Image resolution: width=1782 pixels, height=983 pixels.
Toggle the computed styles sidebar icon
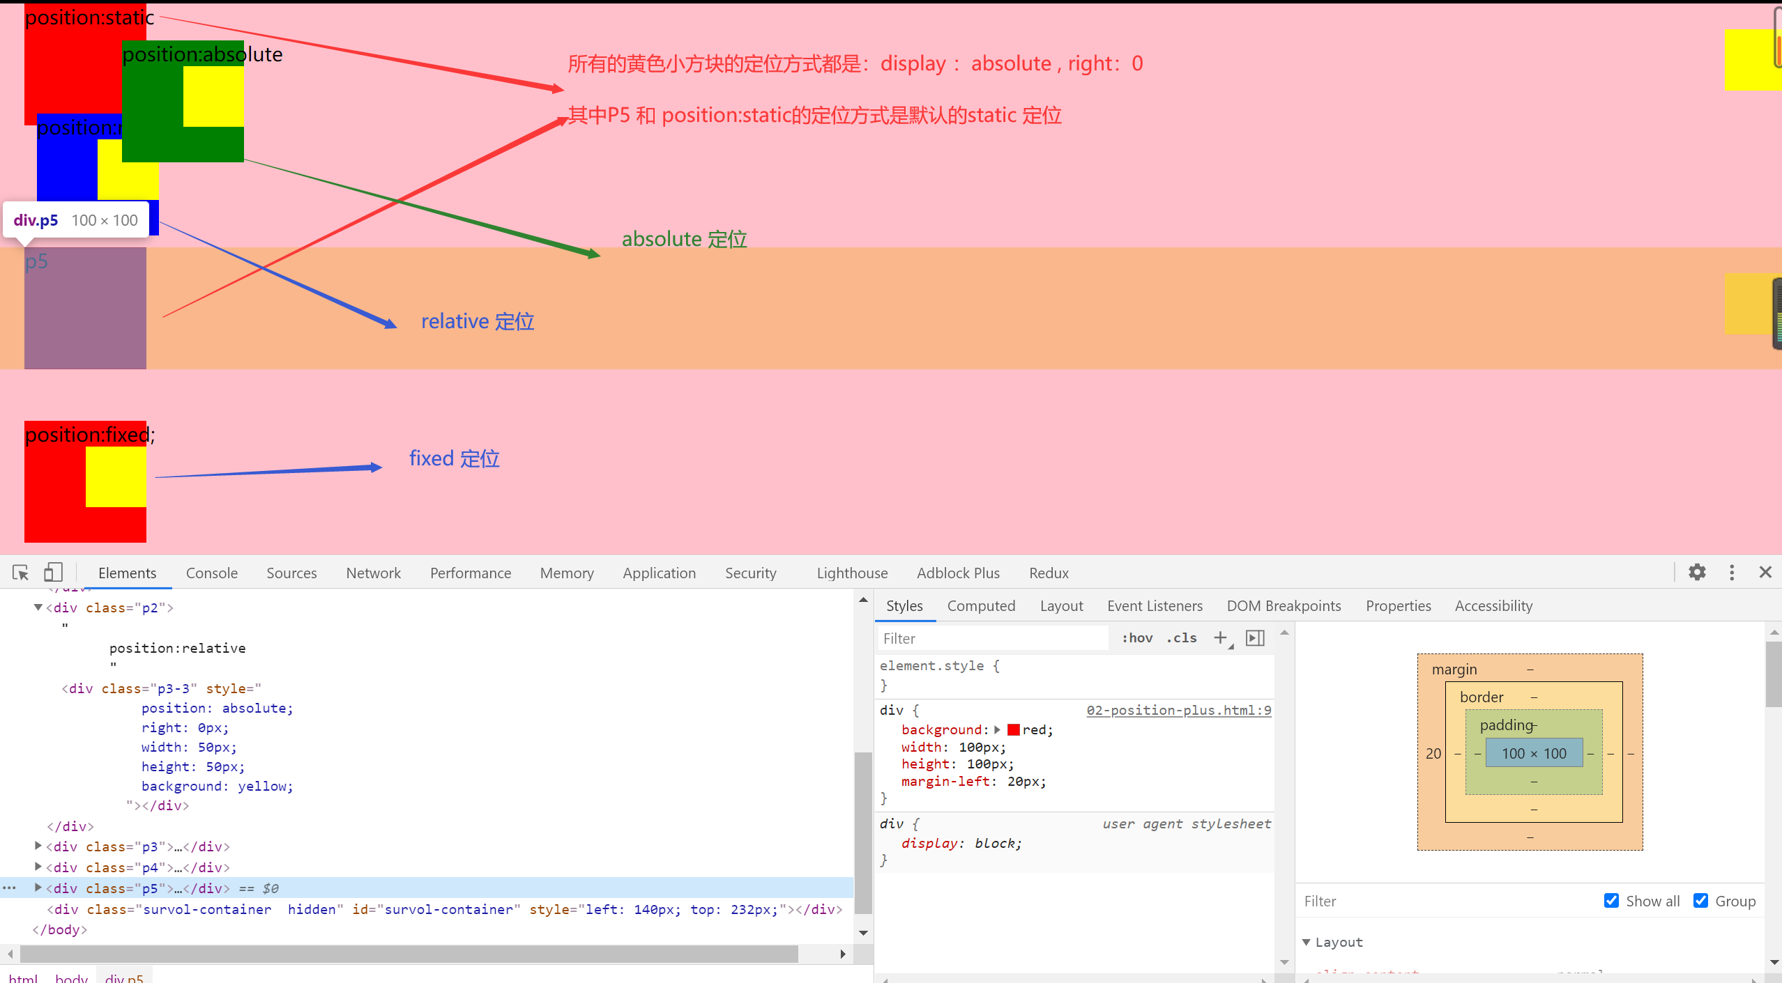point(1255,638)
